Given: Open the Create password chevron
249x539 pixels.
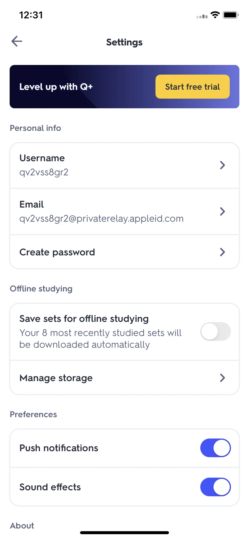Looking at the screenshot, I should 223,252.
